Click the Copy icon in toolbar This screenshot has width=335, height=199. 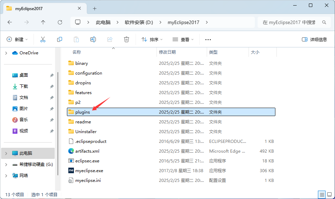click(60, 39)
